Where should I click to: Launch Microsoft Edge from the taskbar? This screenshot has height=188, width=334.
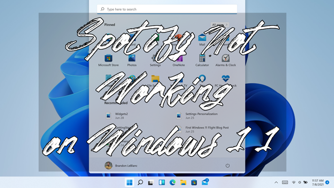[172, 182]
